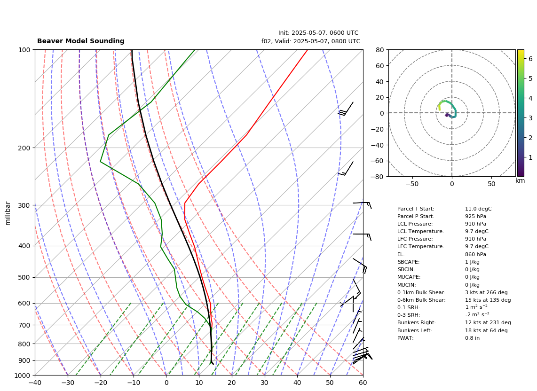
Task: Click the wind barb near 460 millibar
Action: pyautogui.click(x=360, y=266)
